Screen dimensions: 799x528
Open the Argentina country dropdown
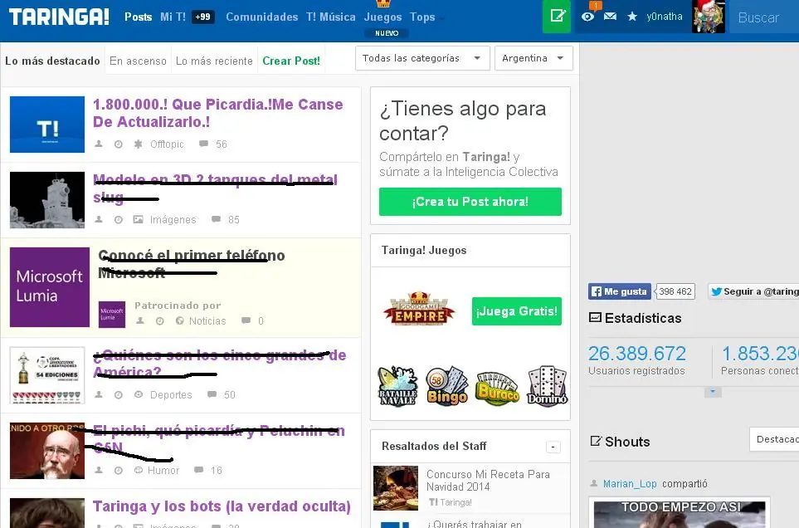[x=533, y=58]
